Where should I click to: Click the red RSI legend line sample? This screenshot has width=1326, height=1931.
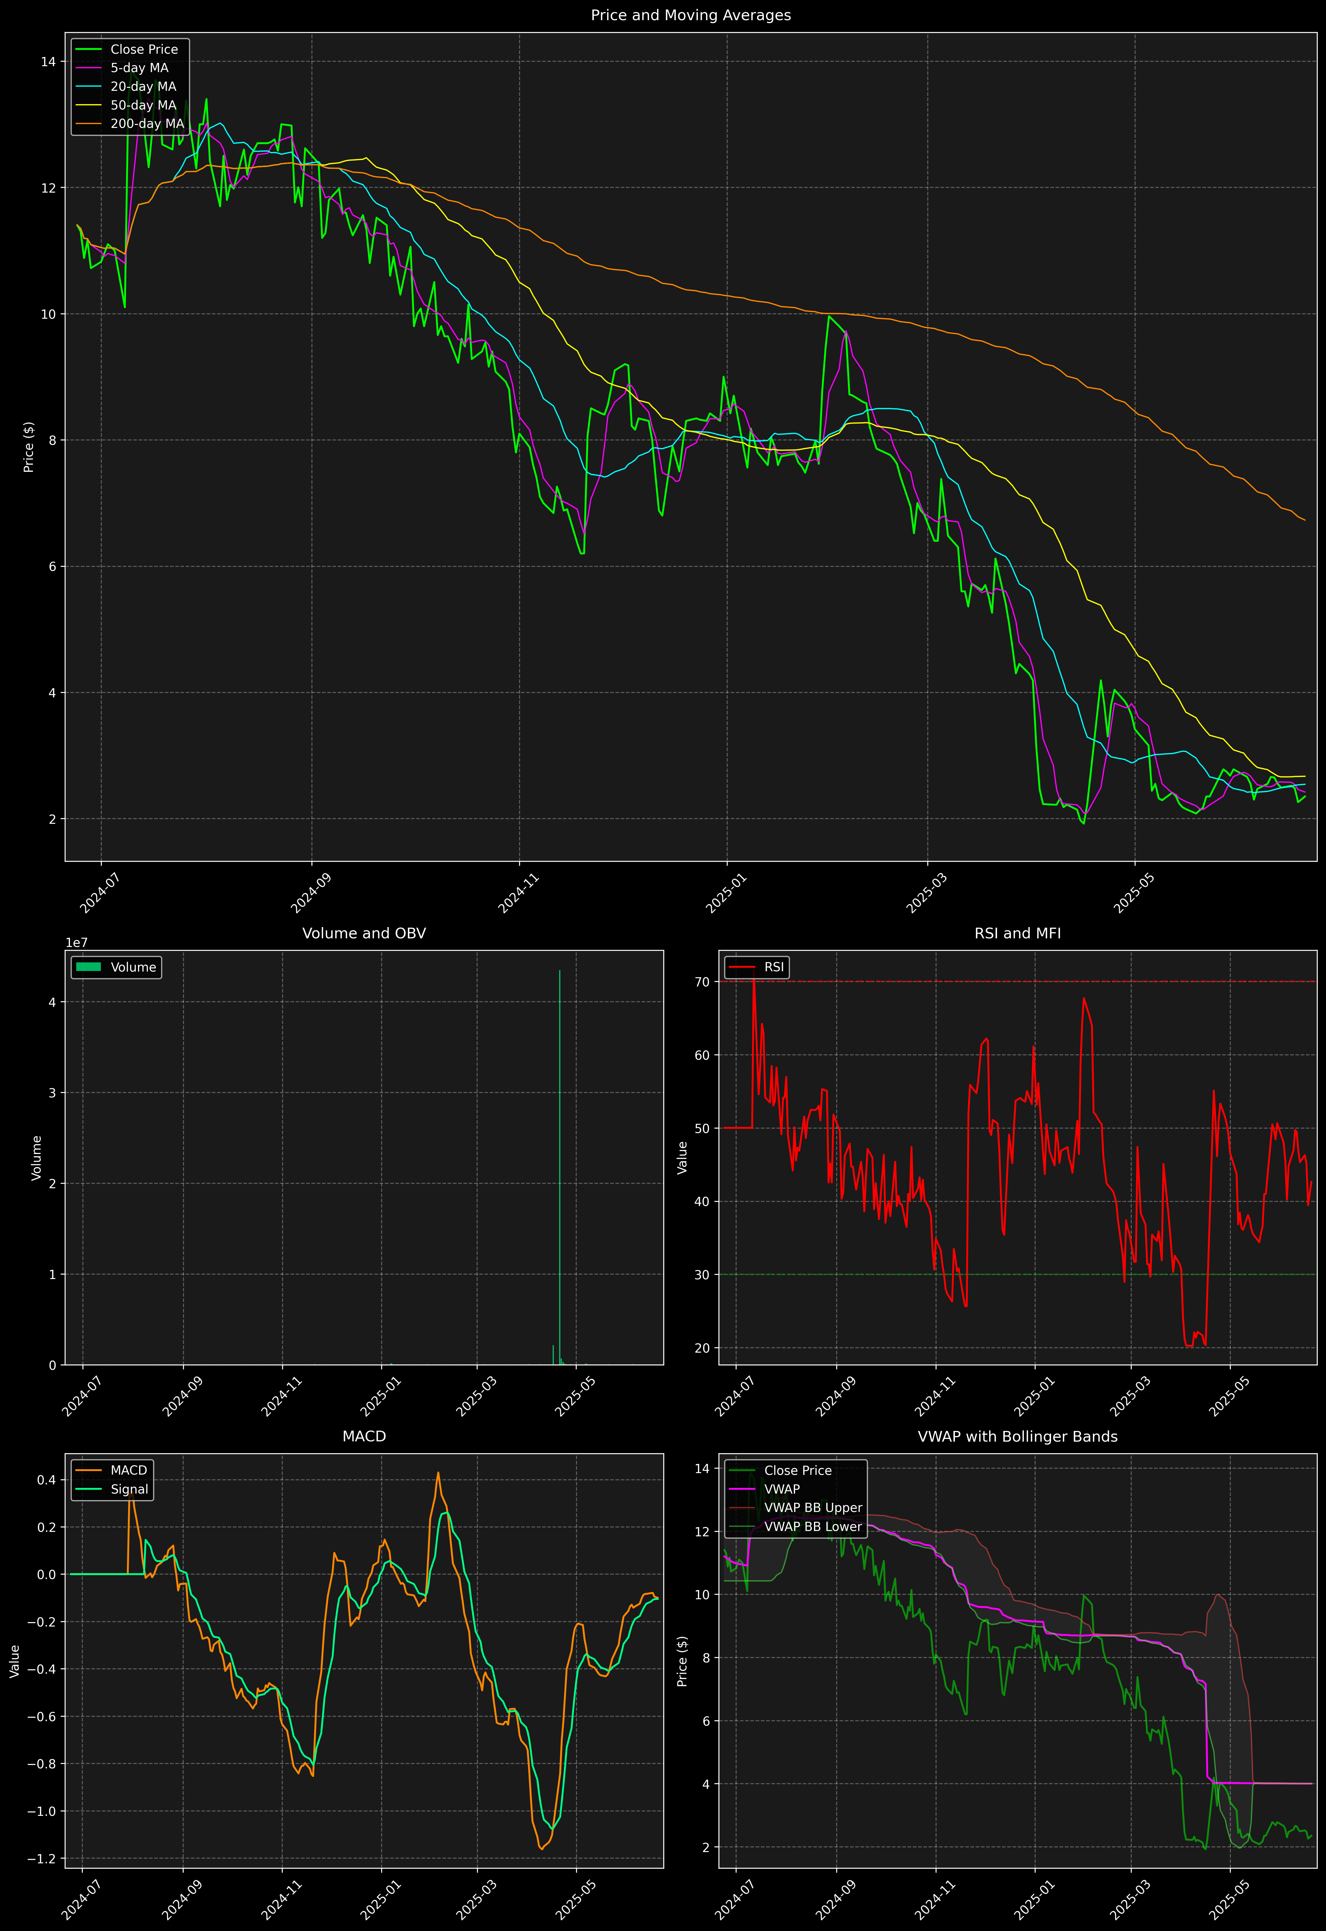click(x=742, y=967)
